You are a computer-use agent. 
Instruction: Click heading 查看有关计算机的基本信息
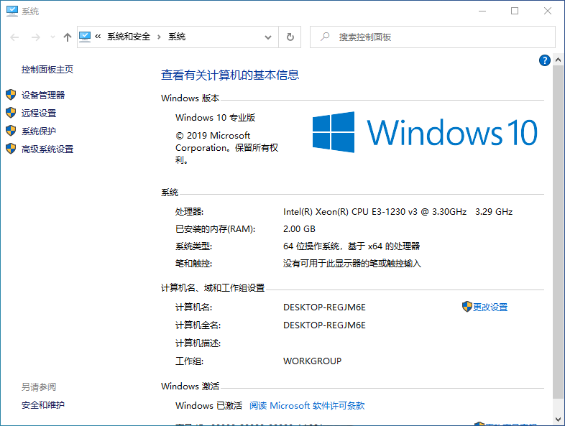[230, 75]
